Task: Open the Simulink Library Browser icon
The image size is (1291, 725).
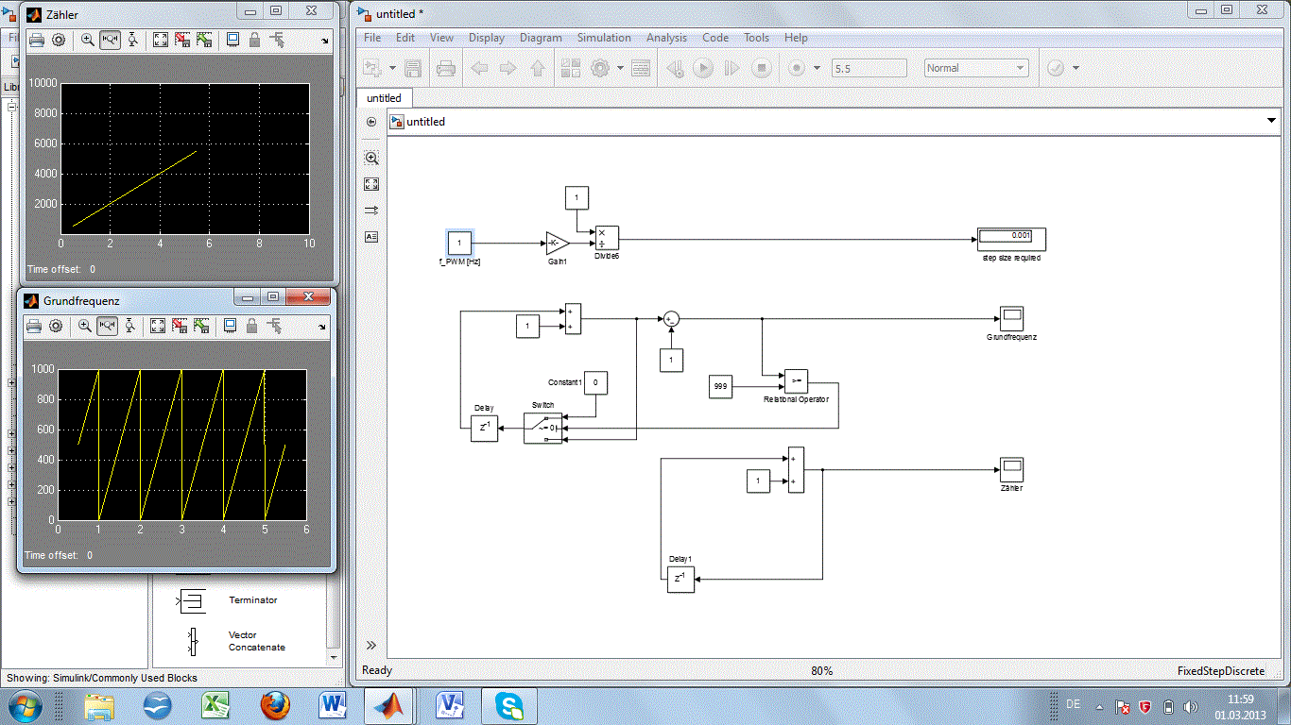Action: (570, 68)
